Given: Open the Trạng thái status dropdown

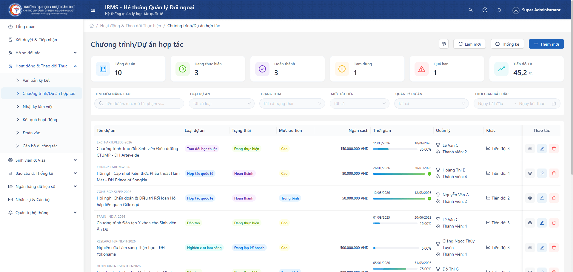Looking at the screenshot, I should [292, 103].
